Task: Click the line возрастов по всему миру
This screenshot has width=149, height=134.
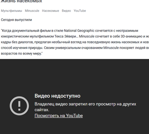Action: click(22, 53)
